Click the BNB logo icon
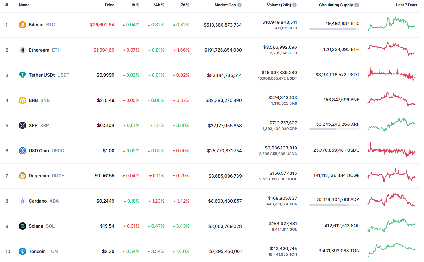Screen dimensions: 424x262 (x=23, y=100)
